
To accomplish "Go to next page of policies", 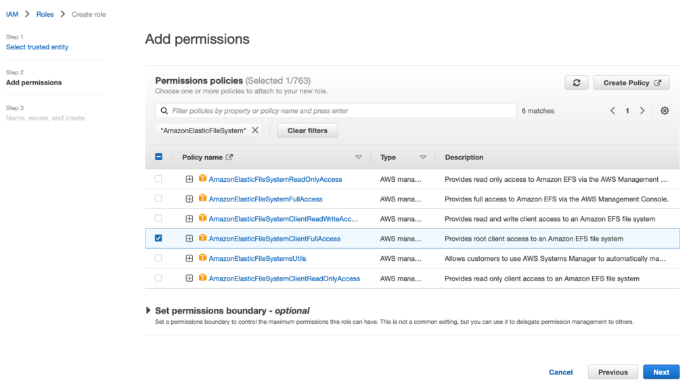I will coord(642,111).
